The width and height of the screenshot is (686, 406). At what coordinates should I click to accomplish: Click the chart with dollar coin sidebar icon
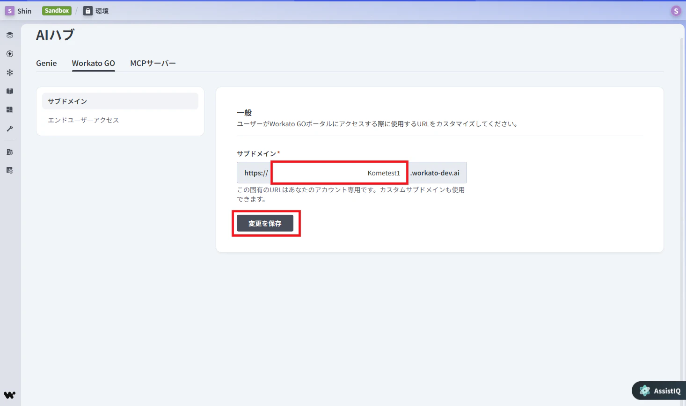pos(10,170)
